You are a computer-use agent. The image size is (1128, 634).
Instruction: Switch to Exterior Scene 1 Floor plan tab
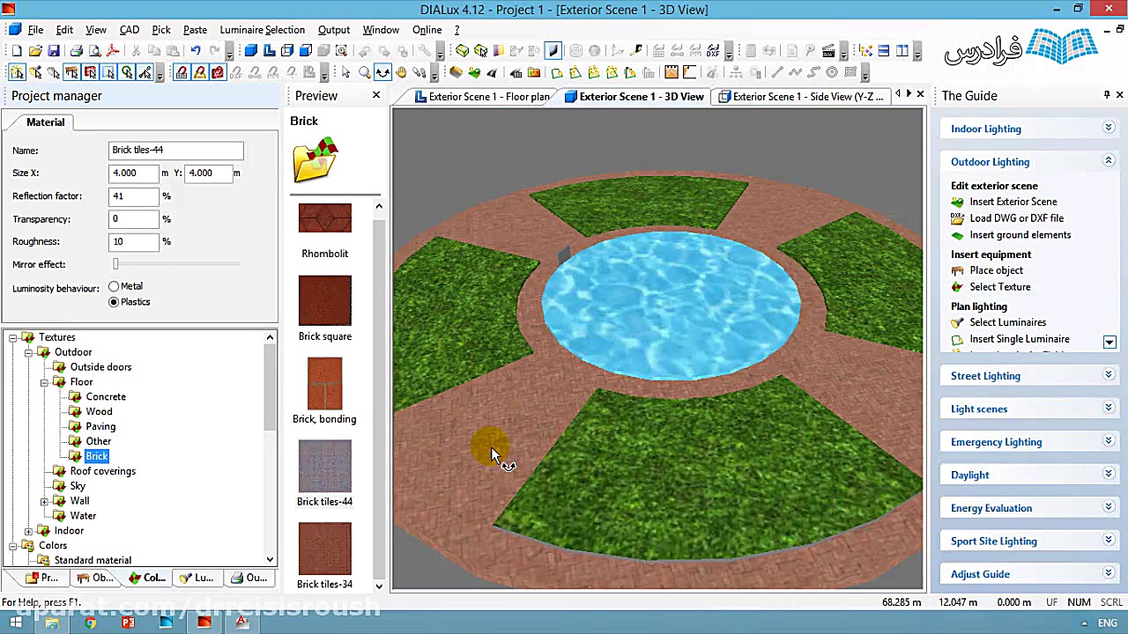[488, 97]
